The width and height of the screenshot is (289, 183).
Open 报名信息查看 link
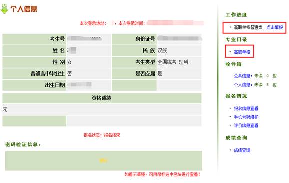246,108
